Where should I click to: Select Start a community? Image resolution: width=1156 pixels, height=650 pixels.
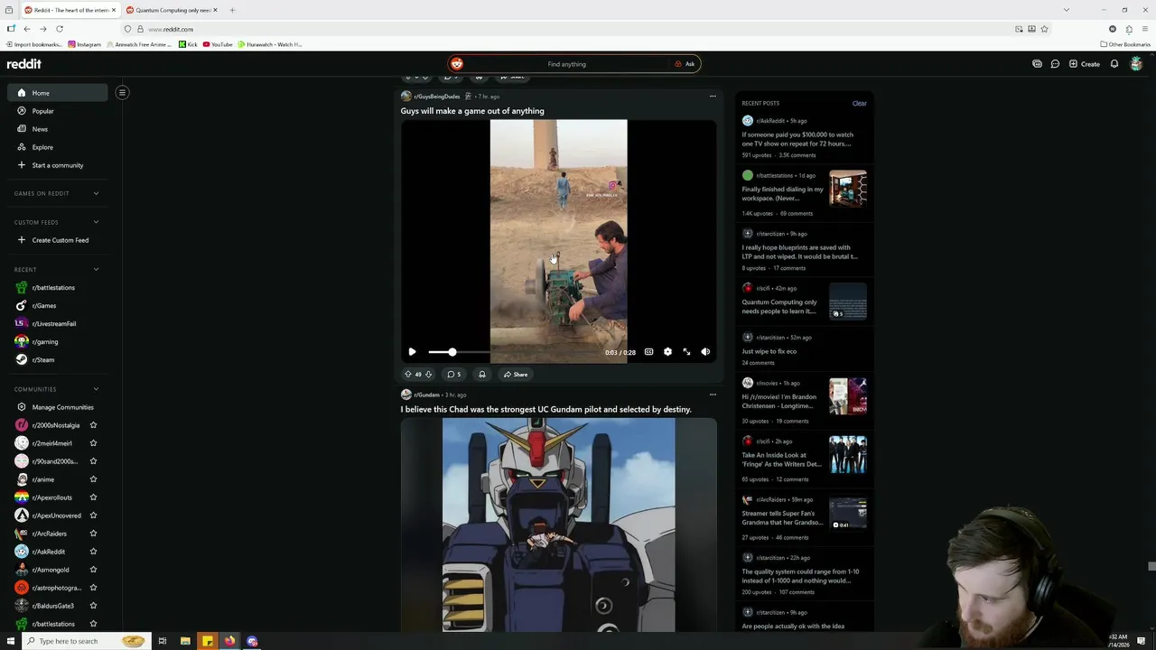pos(58,165)
